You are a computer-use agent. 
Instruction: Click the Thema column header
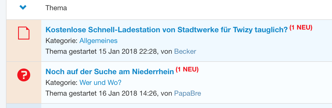coord(56,8)
